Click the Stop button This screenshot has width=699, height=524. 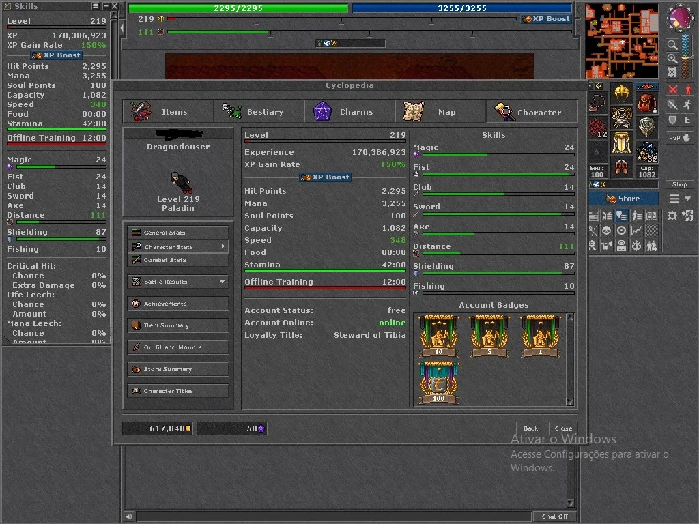pyautogui.click(x=679, y=184)
